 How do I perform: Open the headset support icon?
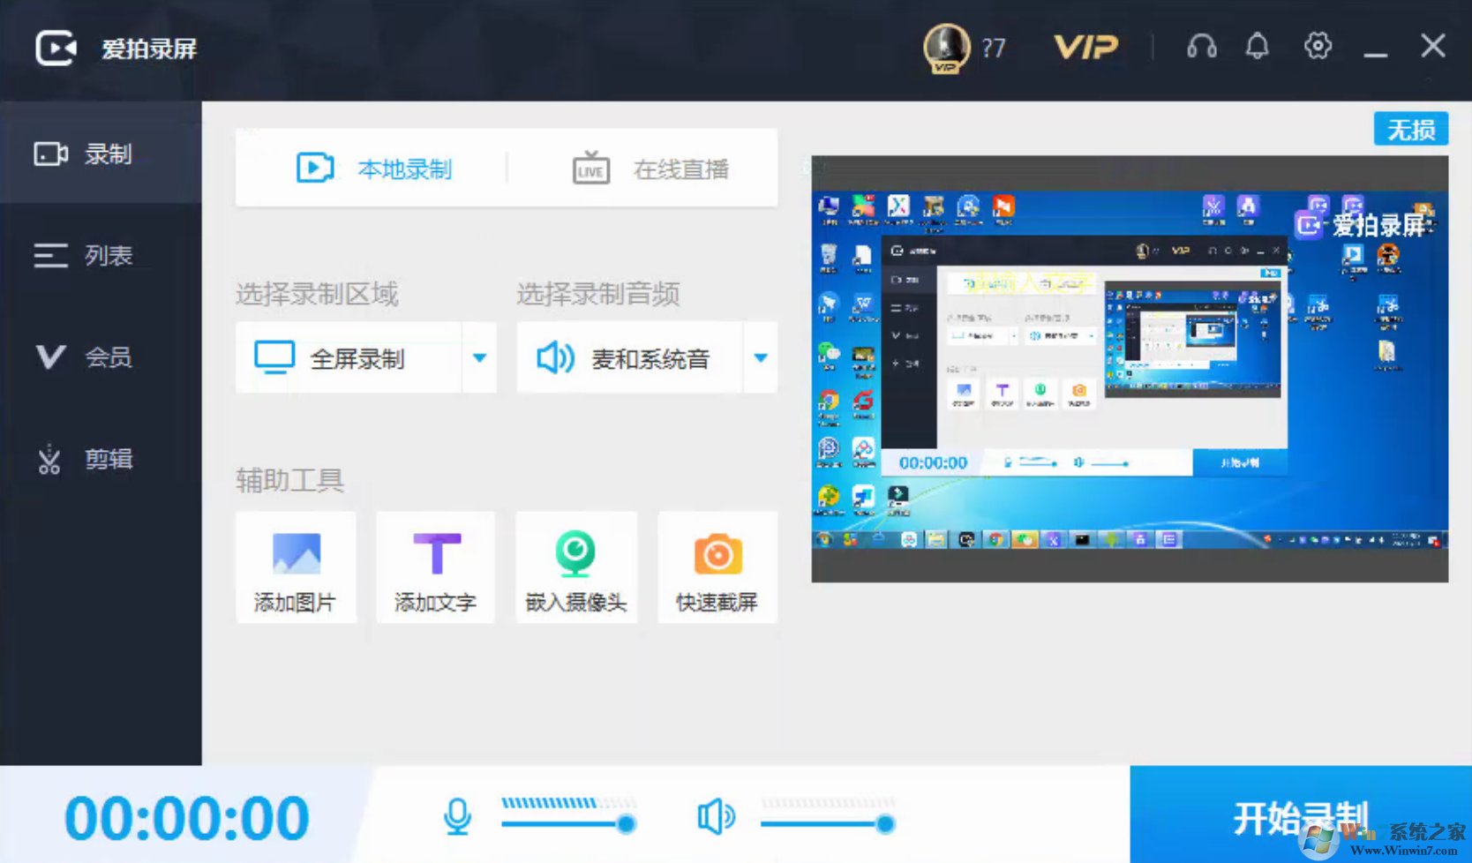click(x=1202, y=46)
